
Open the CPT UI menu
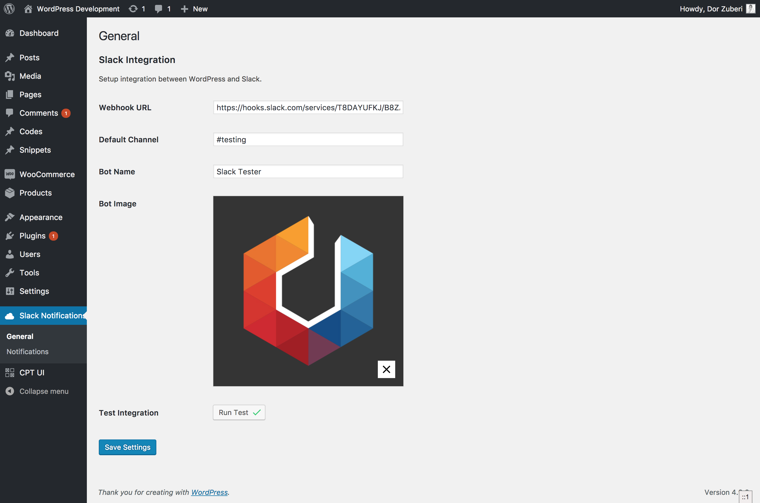[32, 372]
